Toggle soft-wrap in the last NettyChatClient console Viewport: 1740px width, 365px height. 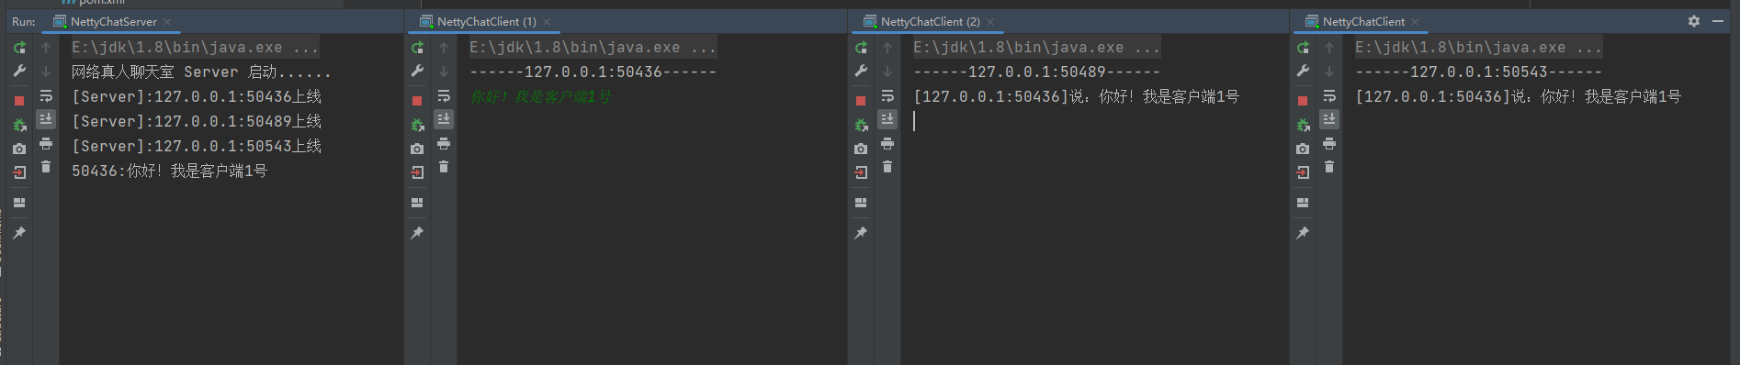1329,95
